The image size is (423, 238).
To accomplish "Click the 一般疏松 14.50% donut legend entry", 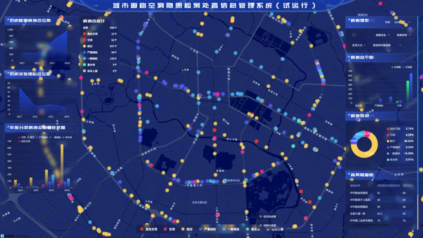I will (400, 153).
